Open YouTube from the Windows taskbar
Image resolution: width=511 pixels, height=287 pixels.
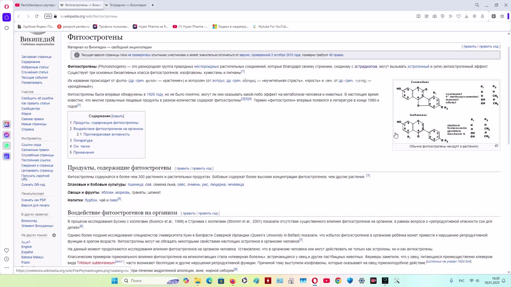point(327,281)
